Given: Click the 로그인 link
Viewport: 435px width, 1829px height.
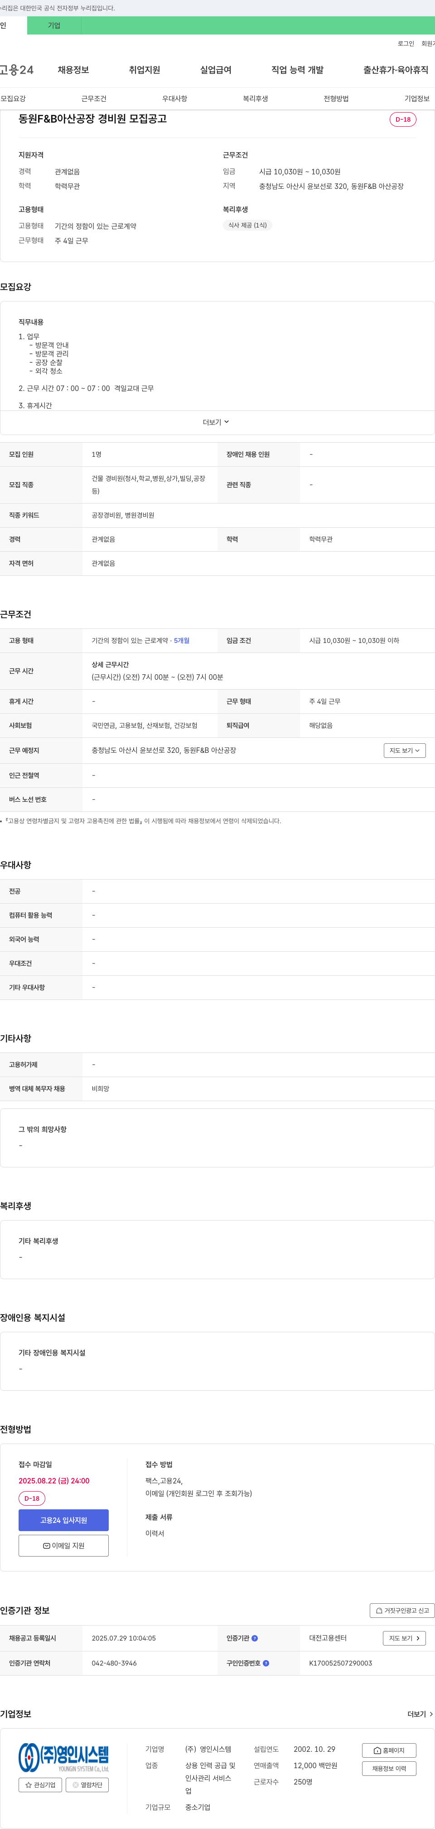Looking at the screenshot, I should pos(406,44).
